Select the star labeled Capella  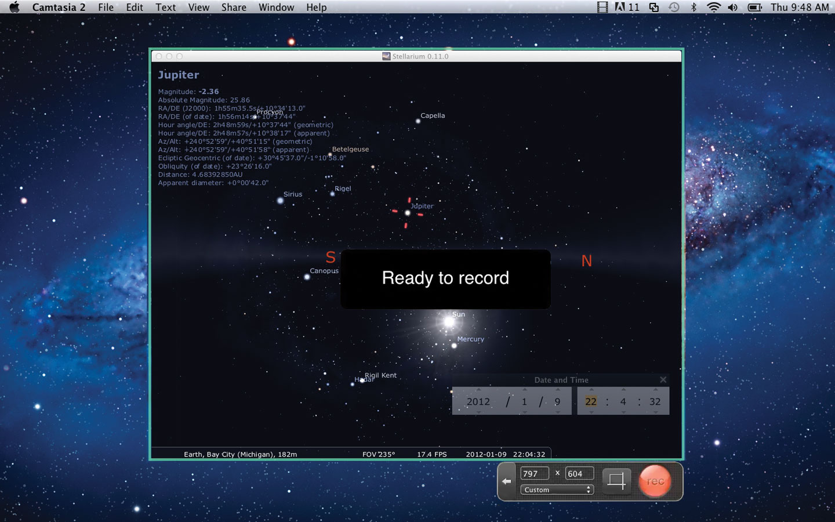click(x=418, y=121)
